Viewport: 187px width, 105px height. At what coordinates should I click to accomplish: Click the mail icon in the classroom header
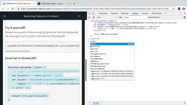(79, 16)
